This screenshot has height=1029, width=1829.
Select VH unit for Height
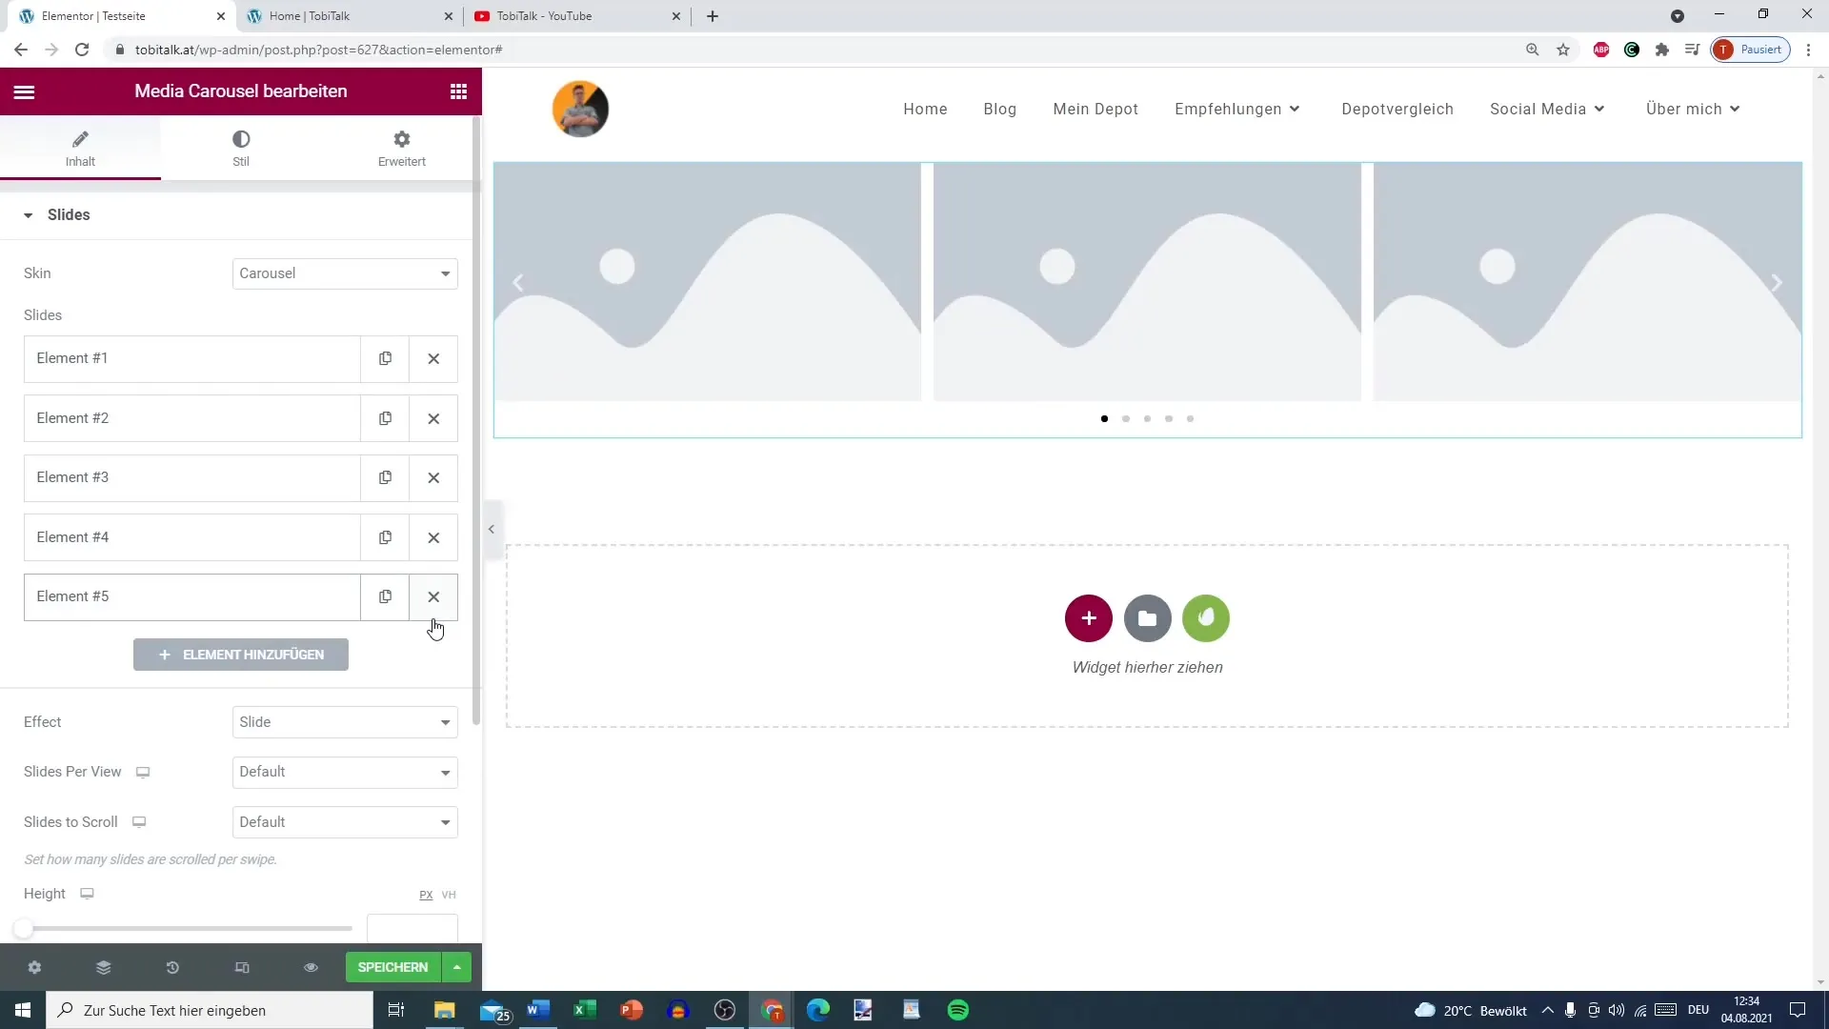point(449,895)
